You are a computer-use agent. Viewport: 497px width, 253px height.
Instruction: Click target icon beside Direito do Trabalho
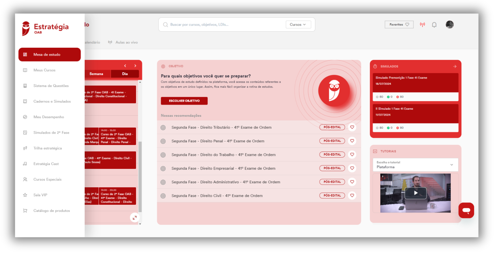[163, 155]
